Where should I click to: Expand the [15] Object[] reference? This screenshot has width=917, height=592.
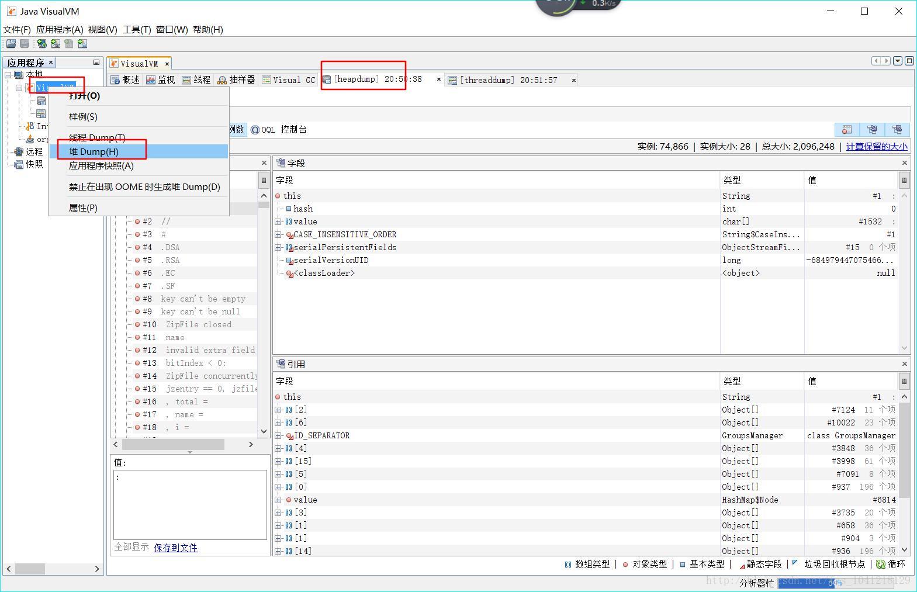[x=278, y=461]
